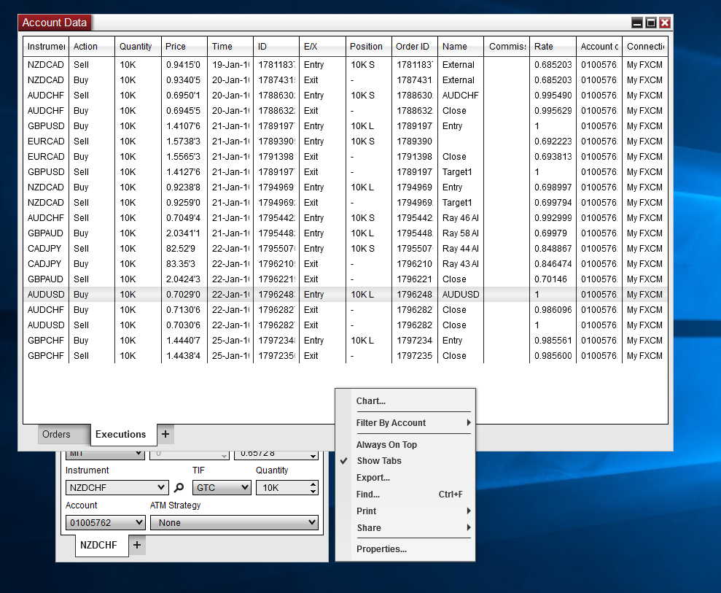
Task: Add a new tab beside NZDCHF
Action: coord(137,545)
